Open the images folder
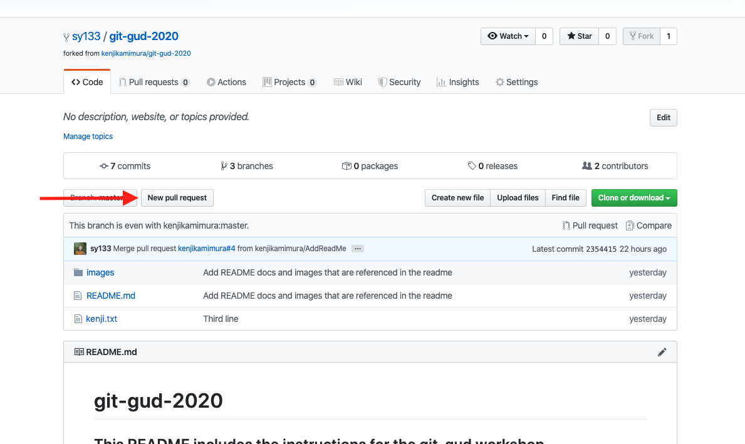The height and width of the screenshot is (444, 745). click(100, 272)
